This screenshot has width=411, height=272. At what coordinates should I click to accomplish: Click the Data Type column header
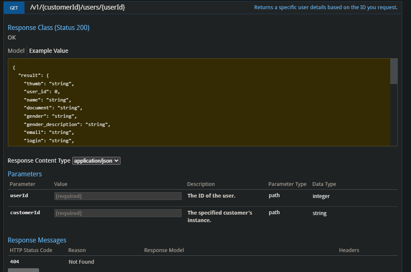[324, 184]
